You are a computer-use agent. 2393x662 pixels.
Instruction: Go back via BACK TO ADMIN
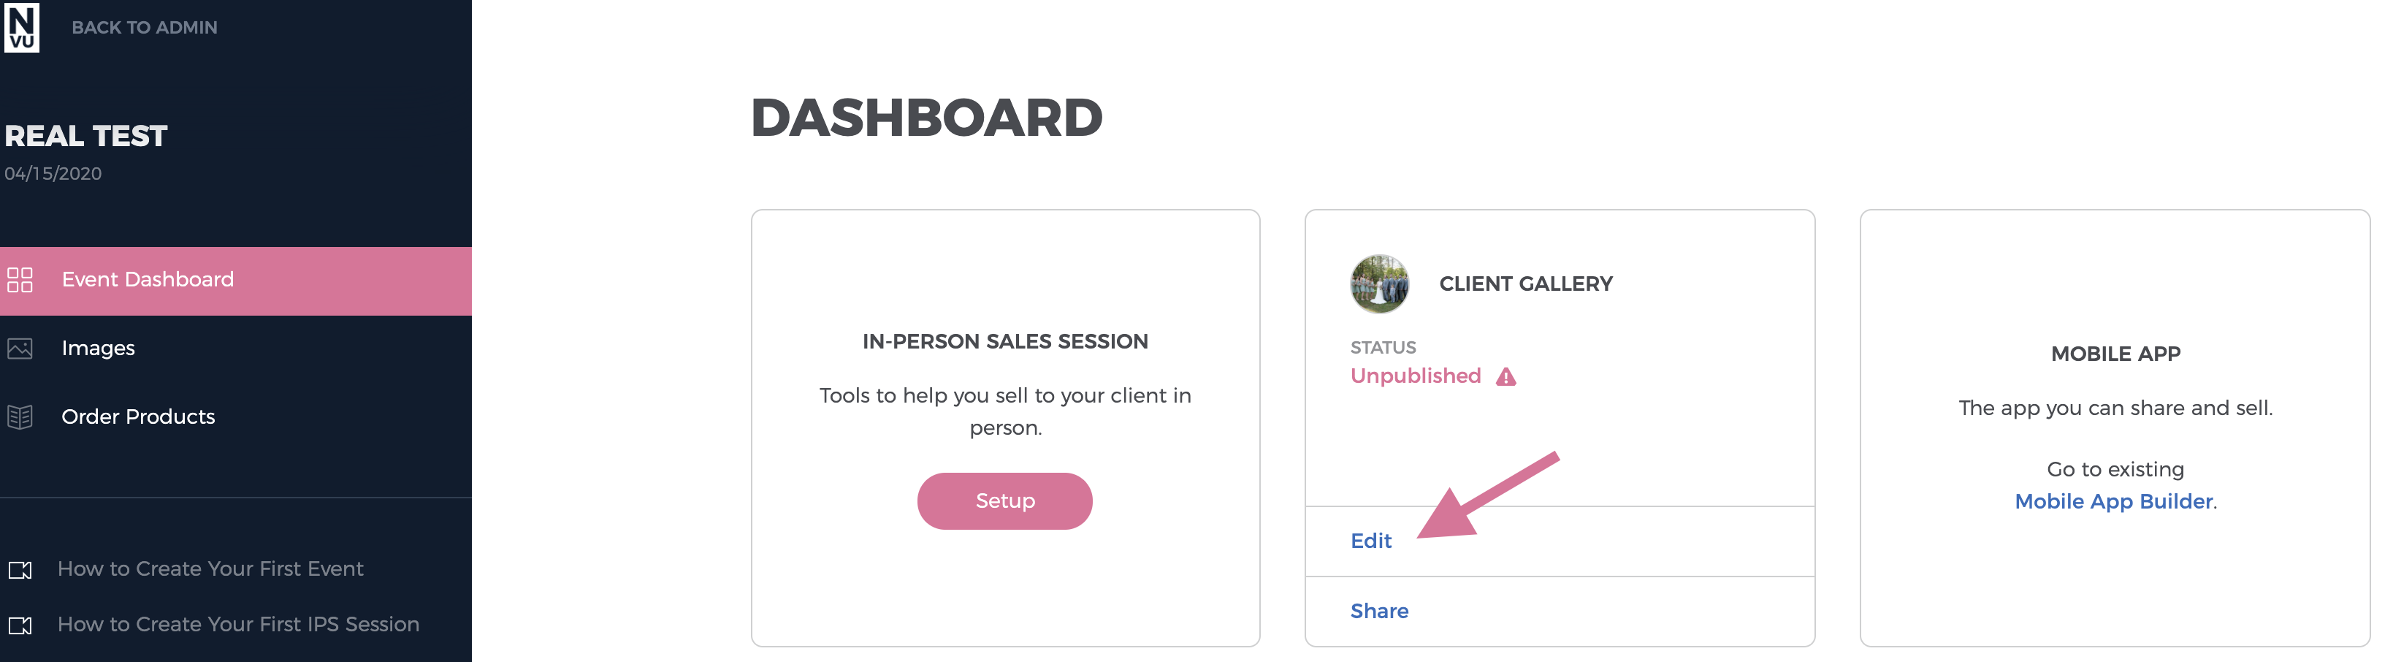coord(145,28)
